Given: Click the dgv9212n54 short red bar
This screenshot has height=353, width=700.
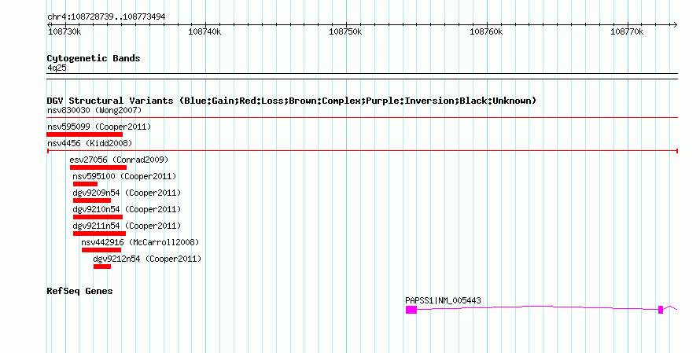Looking at the screenshot, I should 102,267.
